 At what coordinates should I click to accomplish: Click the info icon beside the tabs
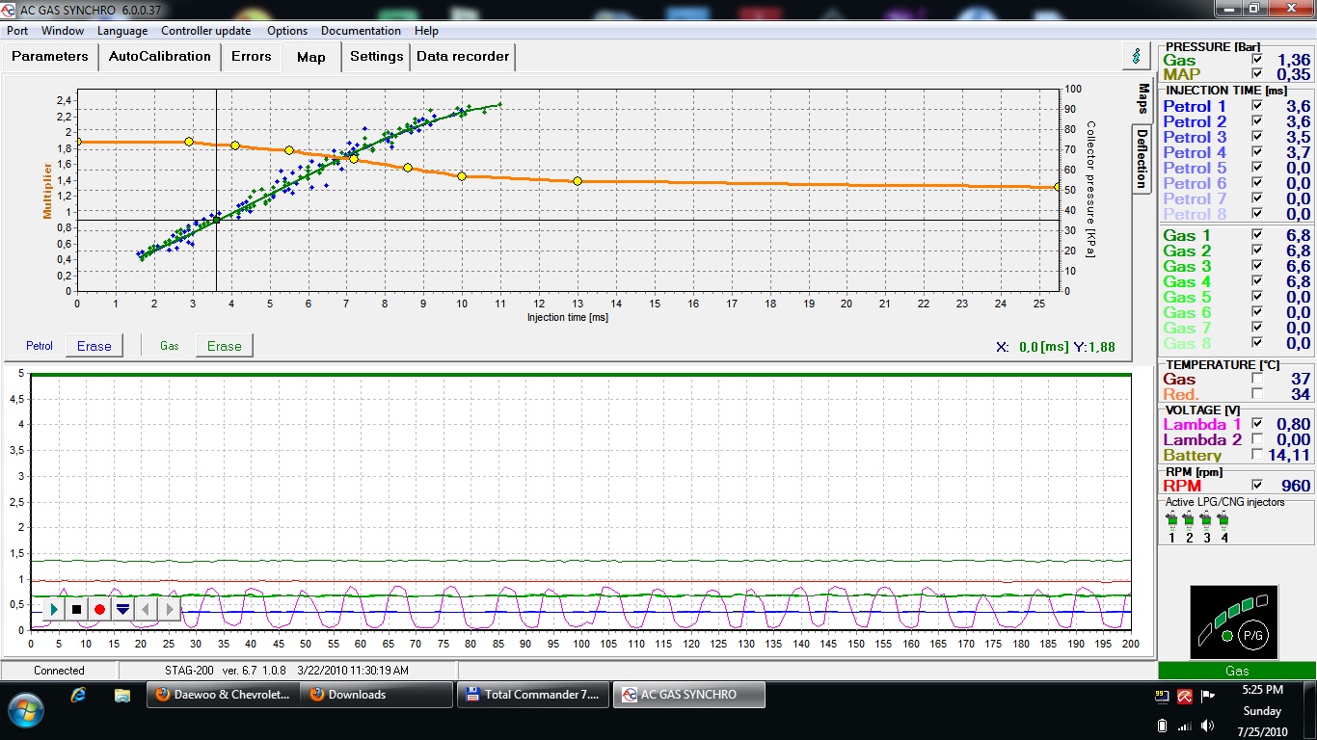tap(1137, 56)
